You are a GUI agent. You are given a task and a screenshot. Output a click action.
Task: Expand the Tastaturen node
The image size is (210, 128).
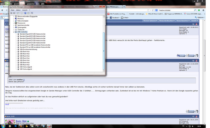(14, 30)
